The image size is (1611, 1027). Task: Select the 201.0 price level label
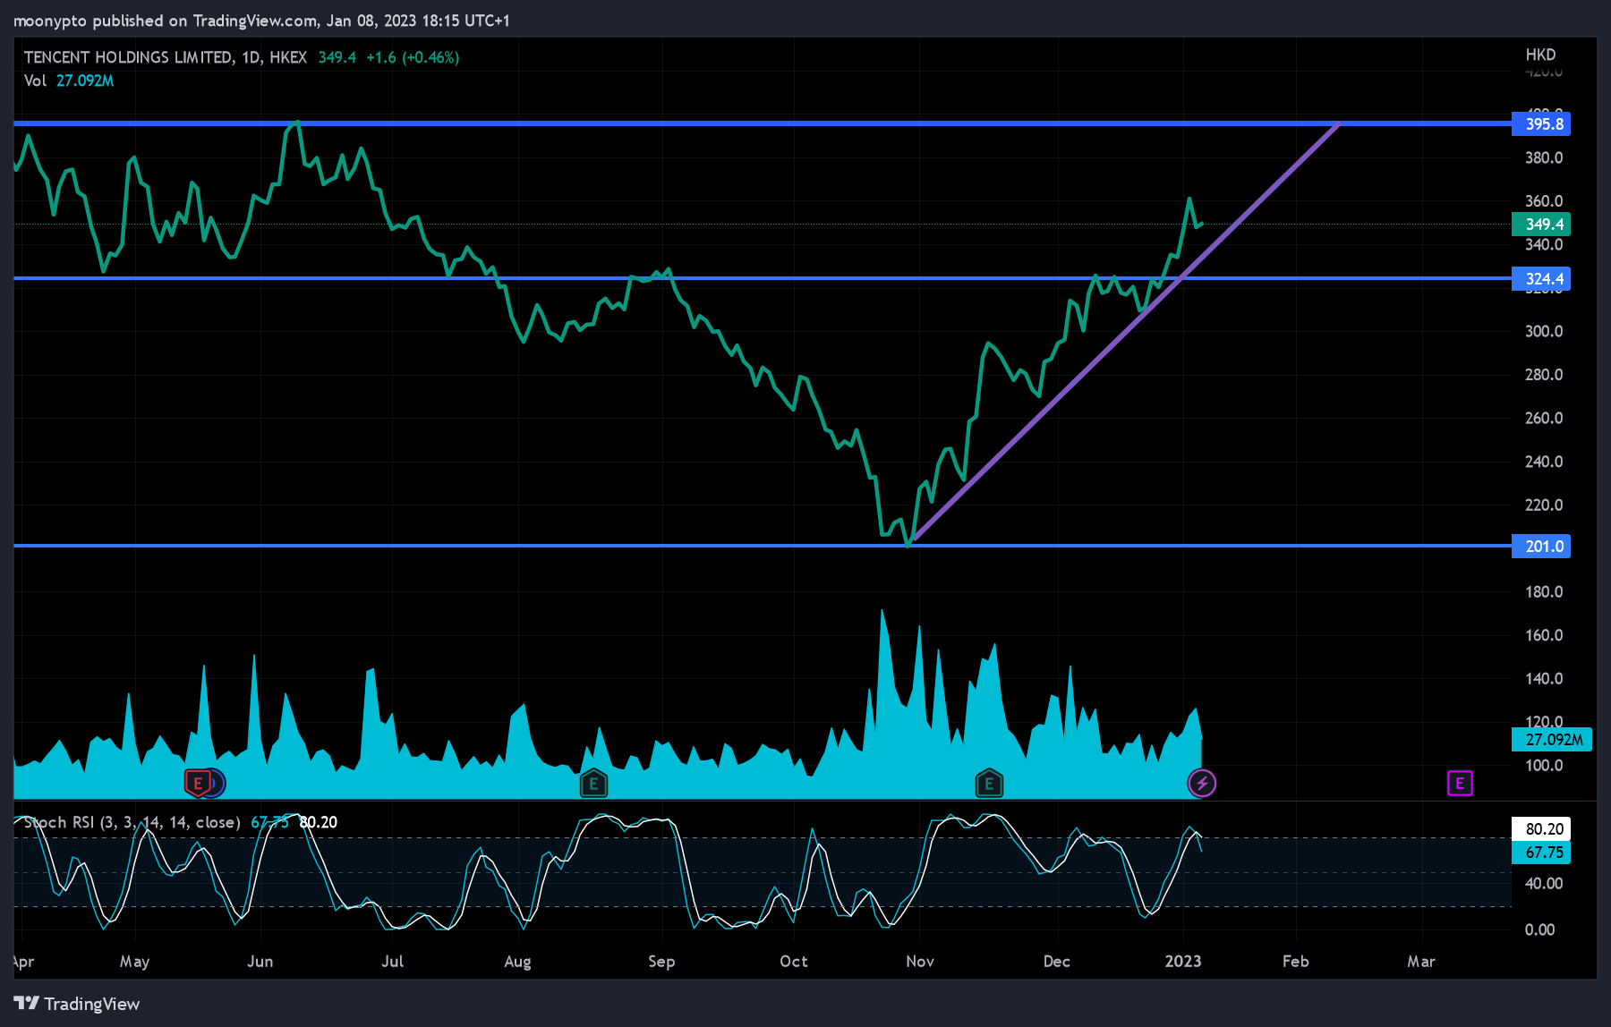coord(1541,547)
